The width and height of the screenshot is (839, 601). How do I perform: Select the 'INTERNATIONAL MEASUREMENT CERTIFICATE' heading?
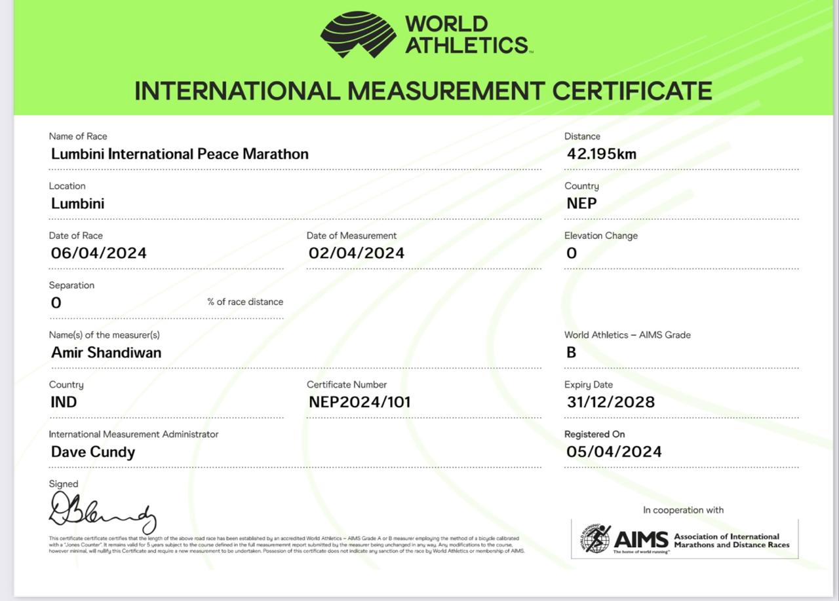pos(423,91)
